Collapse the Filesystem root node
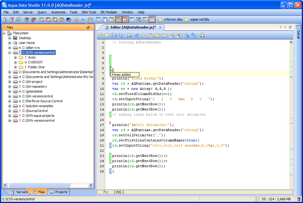Viewport: 303px width, 203px height. pos(4,33)
